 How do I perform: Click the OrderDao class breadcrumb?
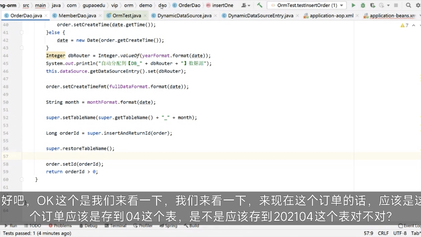pyautogui.click(x=186, y=5)
